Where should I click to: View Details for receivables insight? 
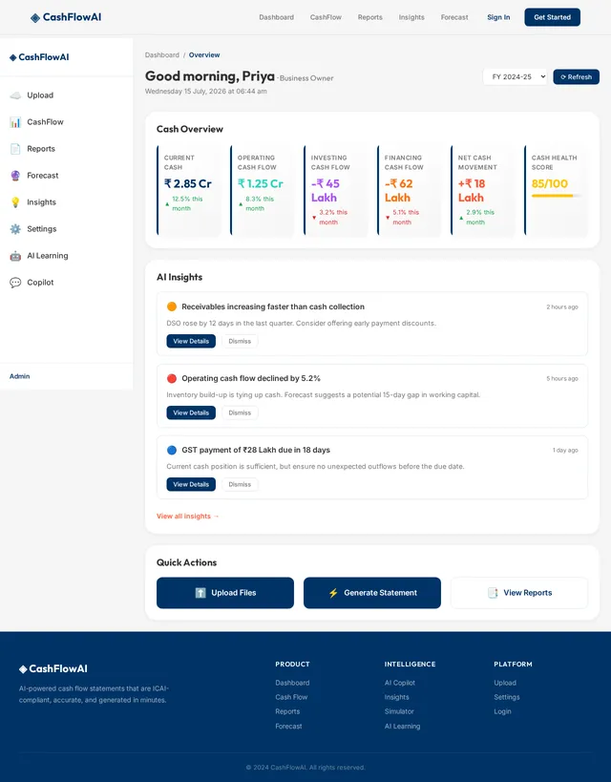point(191,341)
